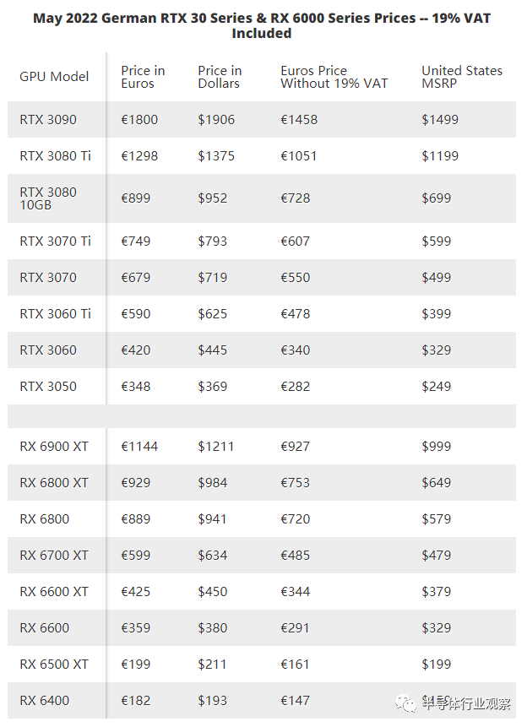Click the €899 RTX 3080 10GB price

click(x=135, y=198)
